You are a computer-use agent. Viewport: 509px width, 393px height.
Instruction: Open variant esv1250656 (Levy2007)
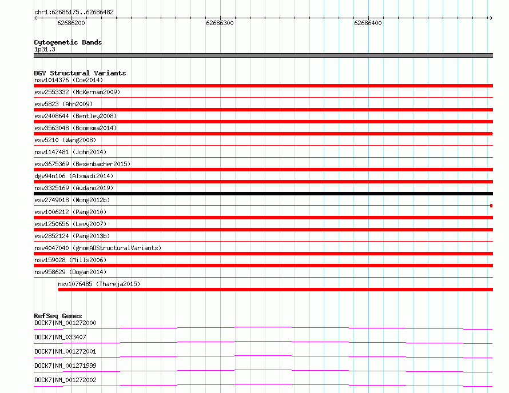click(x=70, y=224)
